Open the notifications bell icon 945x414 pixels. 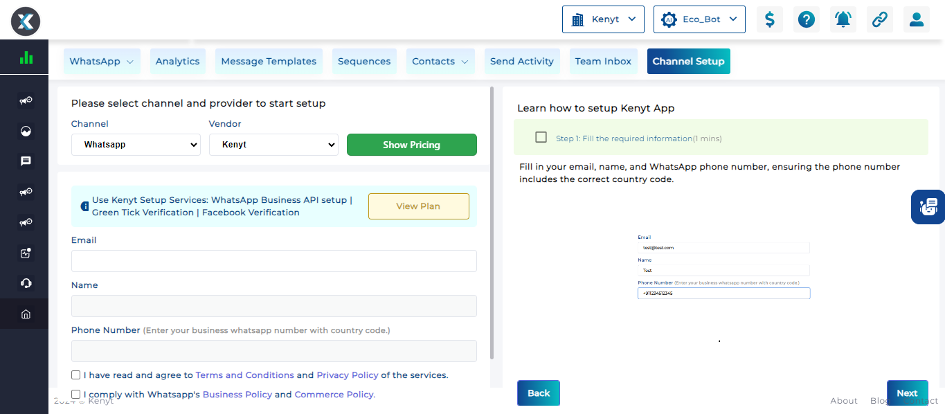[x=843, y=19]
